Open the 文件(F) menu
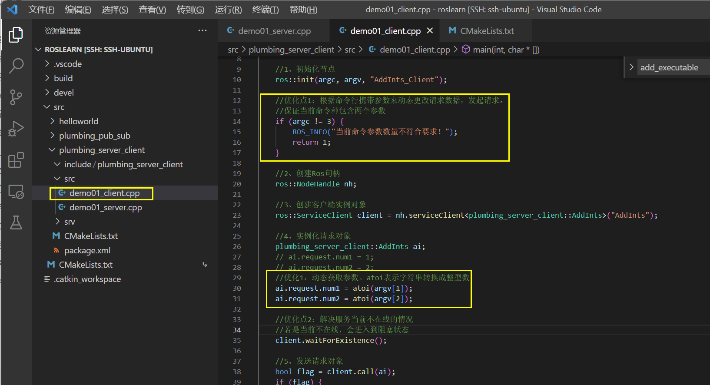This screenshot has width=710, height=385. (41, 10)
